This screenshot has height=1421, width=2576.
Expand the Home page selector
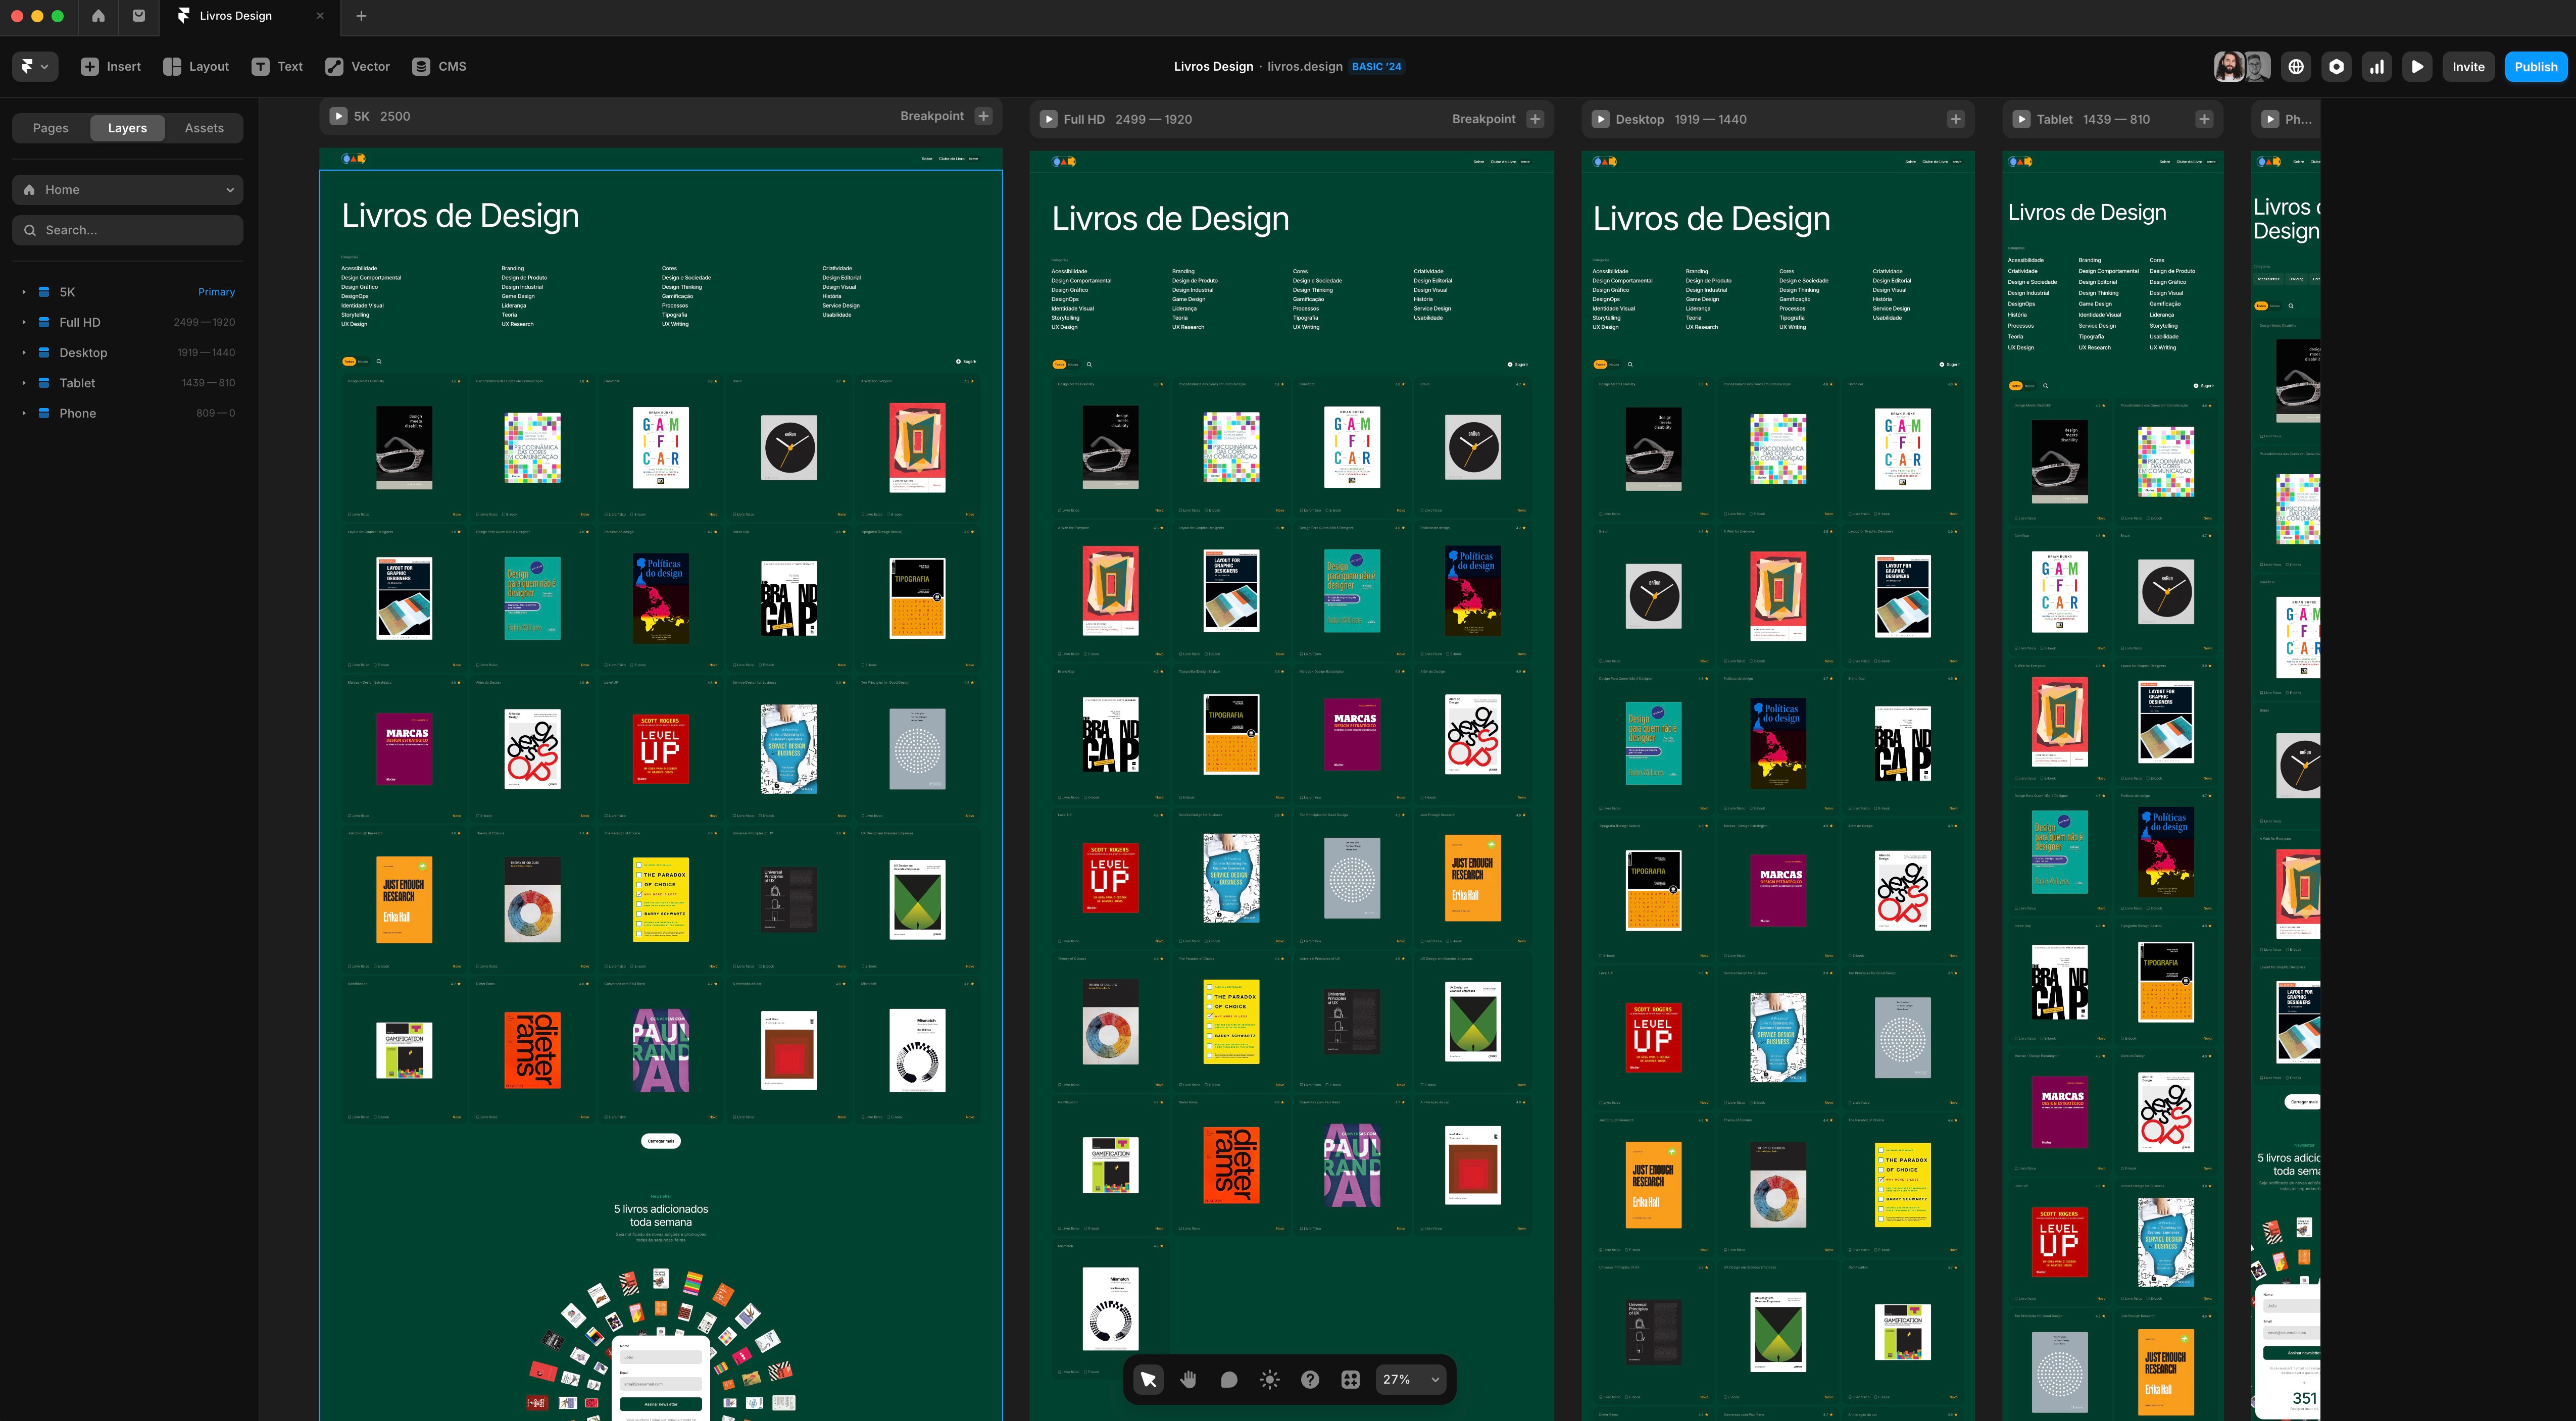click(x=128, y=190)
